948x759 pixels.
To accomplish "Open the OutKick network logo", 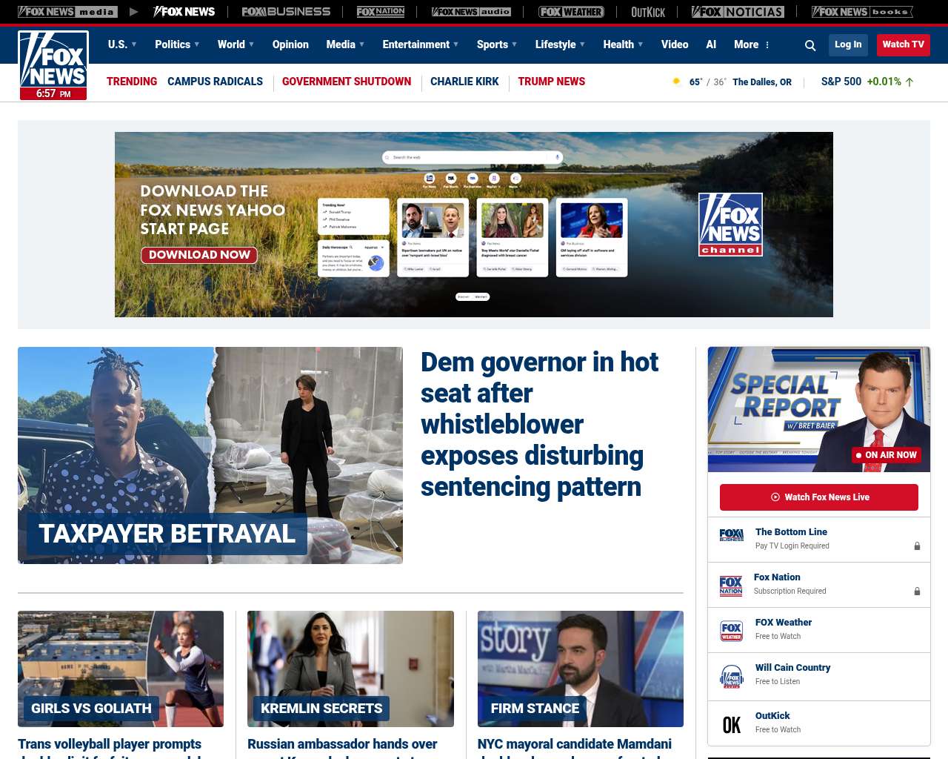I will coord(648,12).
